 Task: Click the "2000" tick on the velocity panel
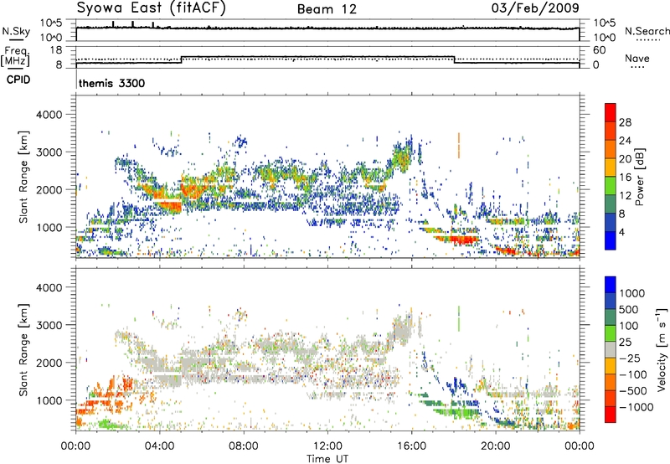click(x=49, y=363)
